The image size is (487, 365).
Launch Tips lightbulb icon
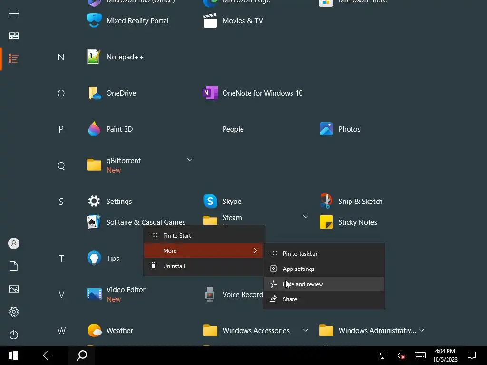[94, 258]
